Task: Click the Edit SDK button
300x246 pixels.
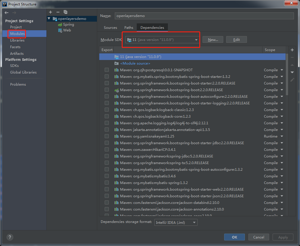Action: tap(237, 40)
